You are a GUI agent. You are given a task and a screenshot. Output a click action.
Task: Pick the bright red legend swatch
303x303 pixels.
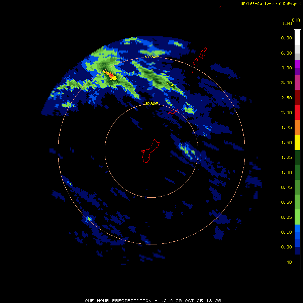(x=297, y=112)
